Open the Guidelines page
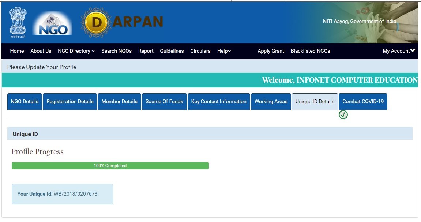 [172, 51]
